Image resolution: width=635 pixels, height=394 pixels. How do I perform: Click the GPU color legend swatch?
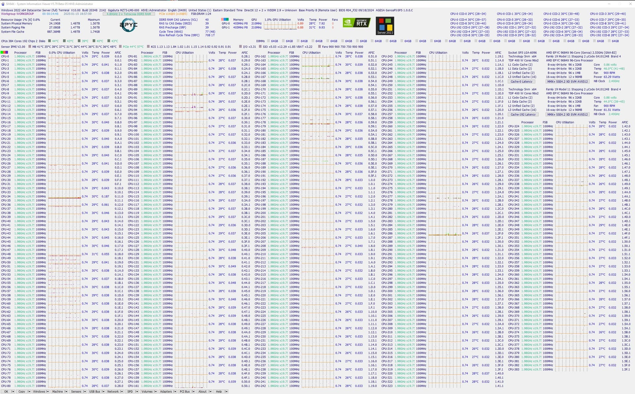click(225, 20)
